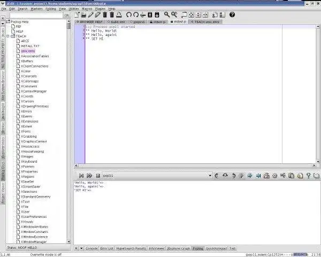
Task: Click clipboard paste icon in Poplog toolbar
Action: [x=292, y=176]
